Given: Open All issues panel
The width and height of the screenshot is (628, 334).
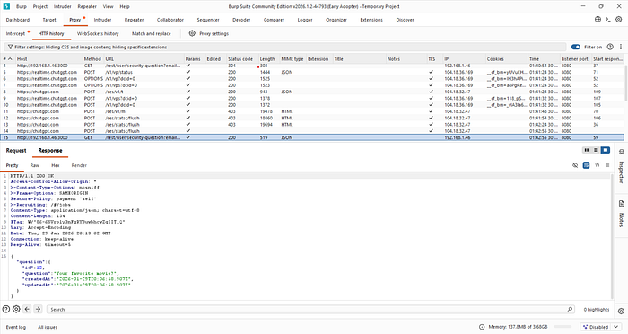Looking at the screenshot, I should [x=48, y=327].
